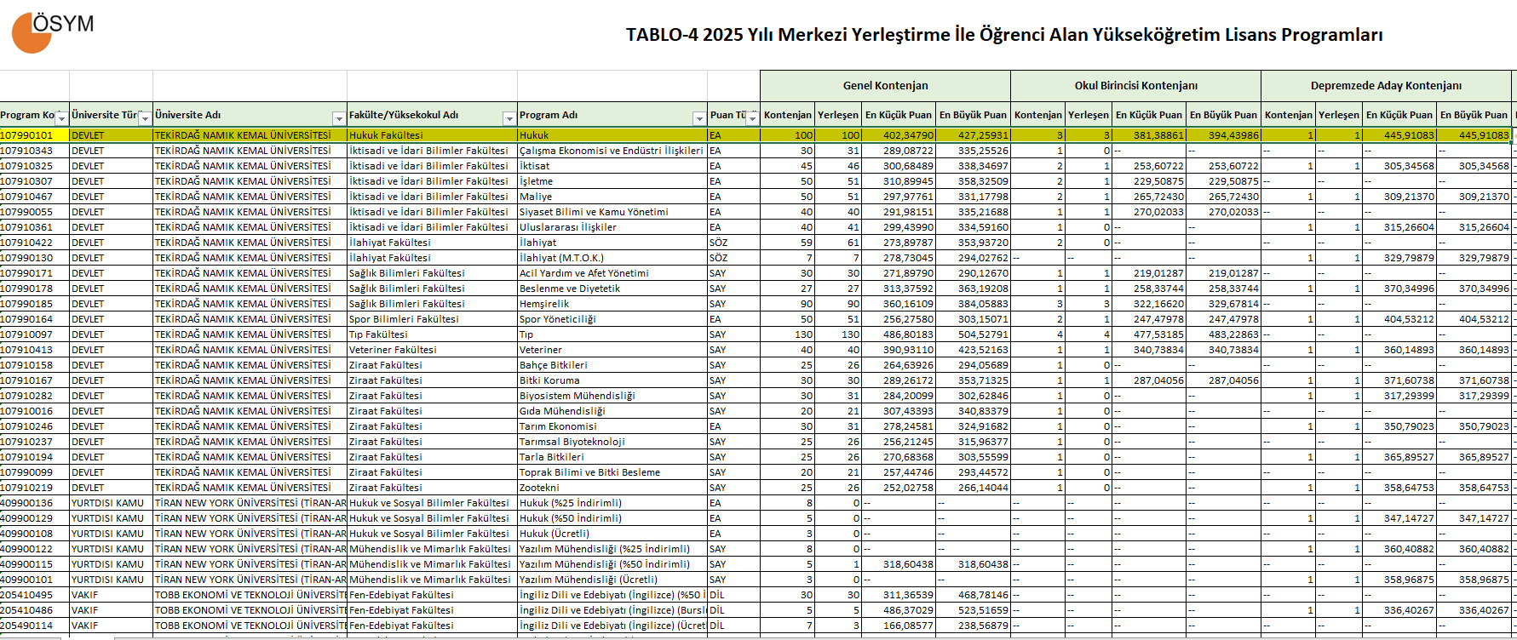Select the Genel Kontenjan merged header
1517x640 pixels.
pyautogui.click(x=885, y=86)
